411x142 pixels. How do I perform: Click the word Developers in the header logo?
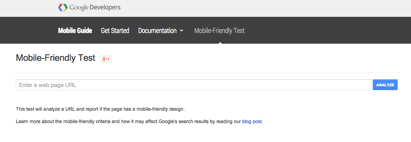tap(105, 7)
